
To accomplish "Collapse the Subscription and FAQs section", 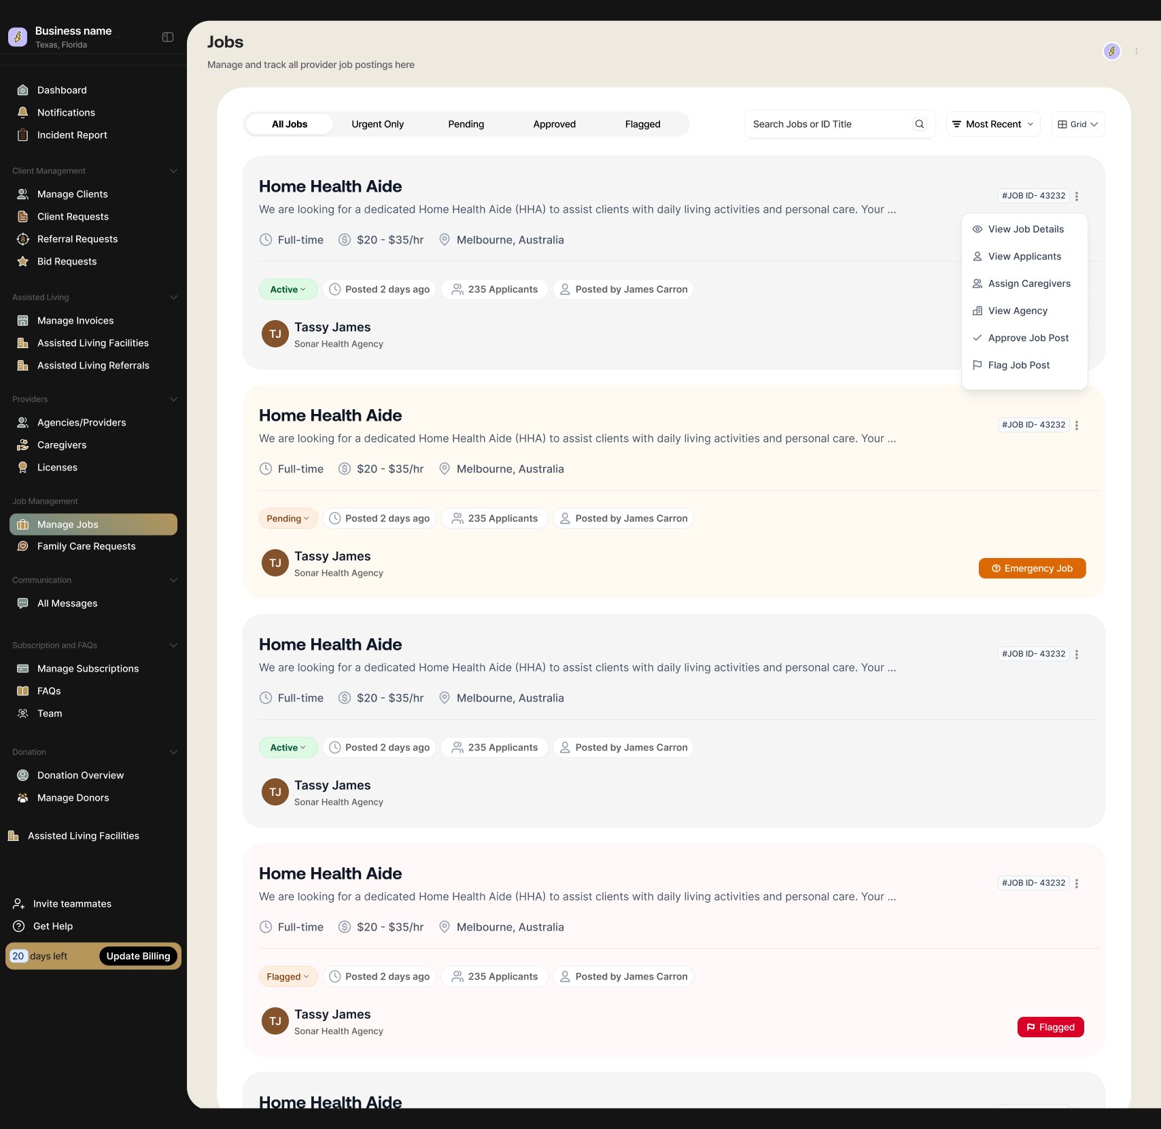I will coord(173,646).
